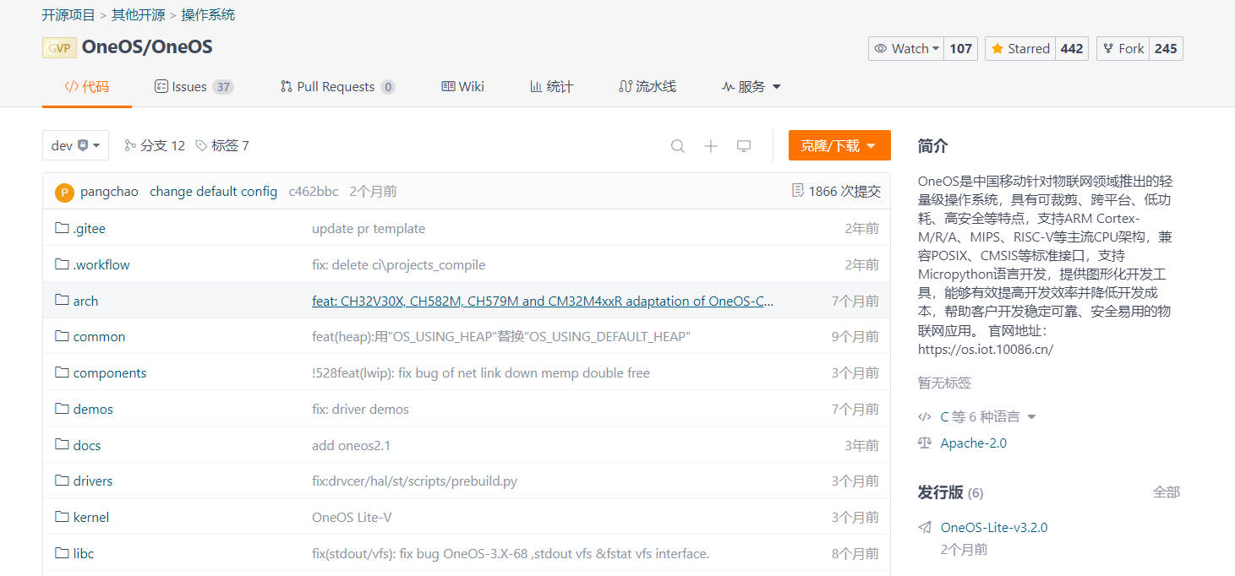
Task: Click the kernel folder icon
Action: point(62,517)
